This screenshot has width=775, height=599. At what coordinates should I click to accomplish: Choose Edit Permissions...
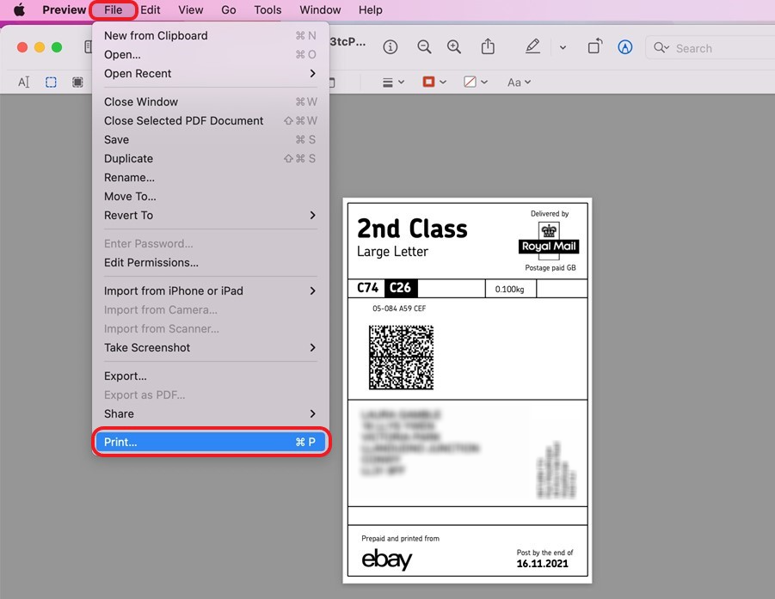click(211, 263)
